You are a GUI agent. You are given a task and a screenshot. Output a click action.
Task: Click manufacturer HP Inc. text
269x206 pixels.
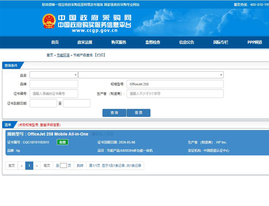click(x=222, y=142)
